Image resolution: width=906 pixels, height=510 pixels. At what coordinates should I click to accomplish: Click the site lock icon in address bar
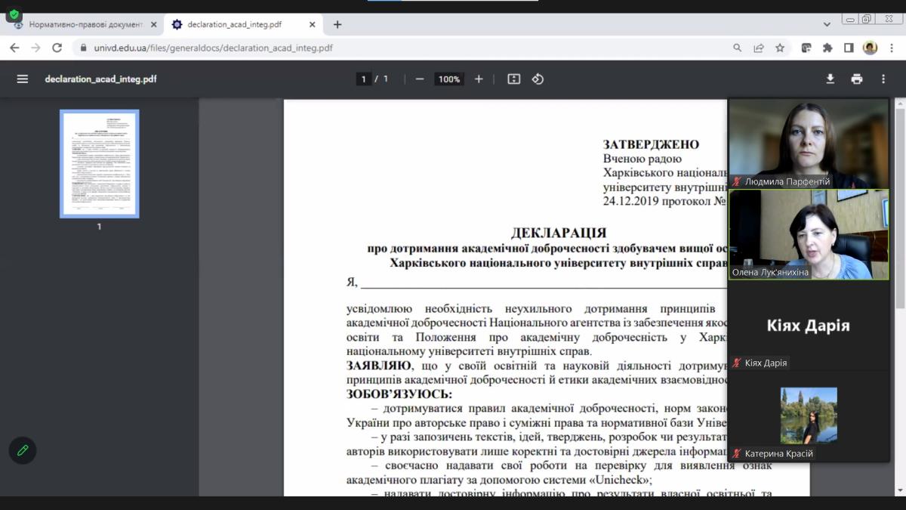(84, 48)
